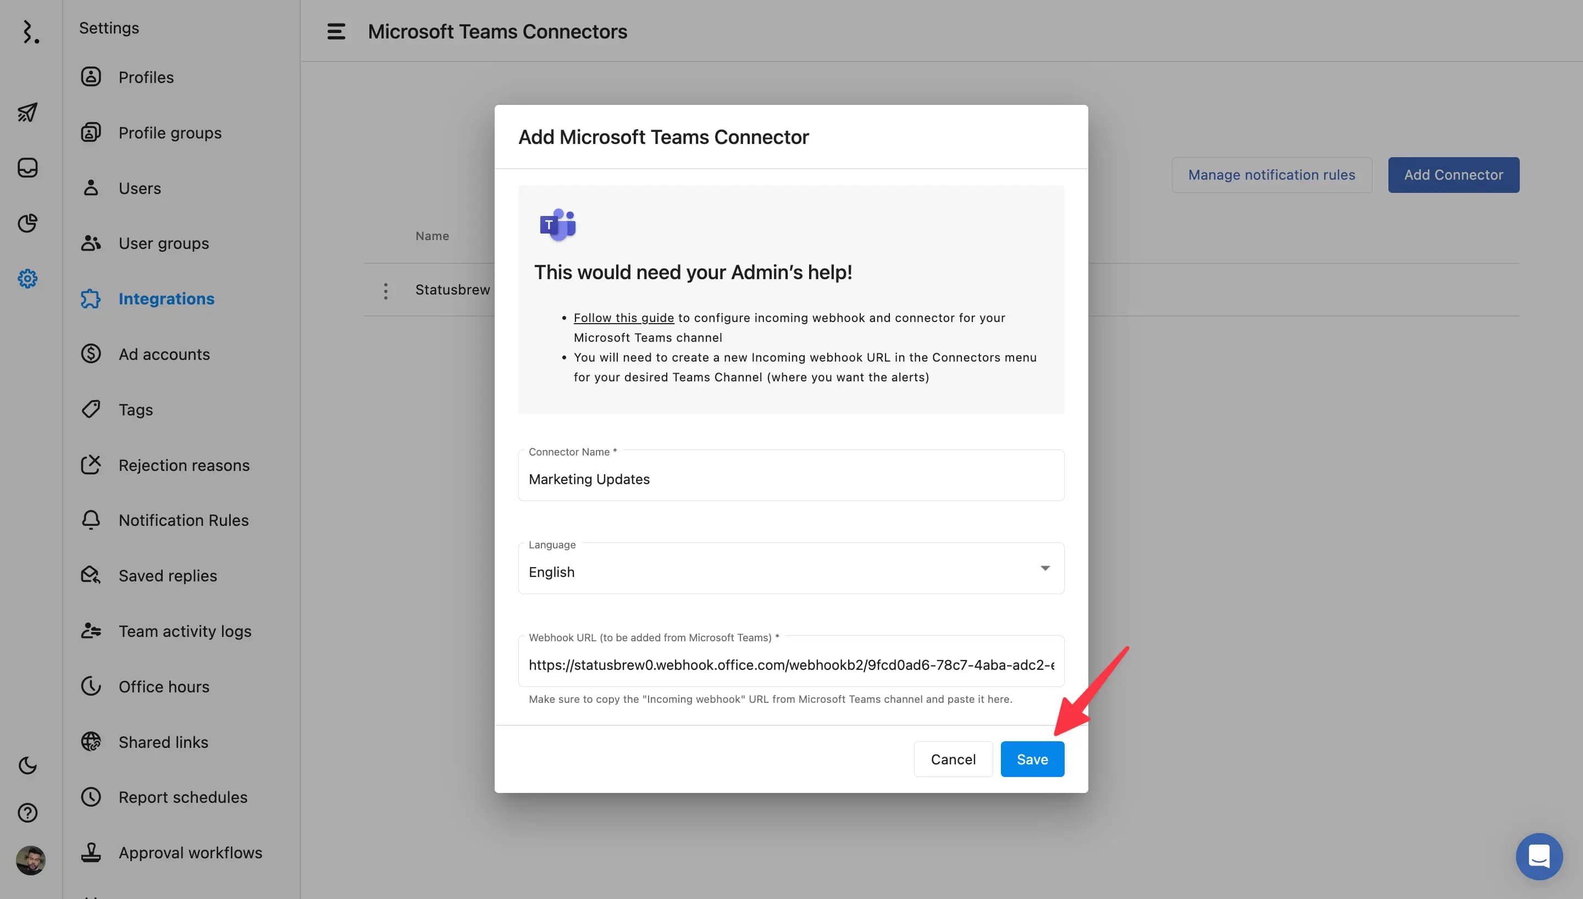Click the Connector Name input field
1583x899 pixels.
[x=791, y=479]
